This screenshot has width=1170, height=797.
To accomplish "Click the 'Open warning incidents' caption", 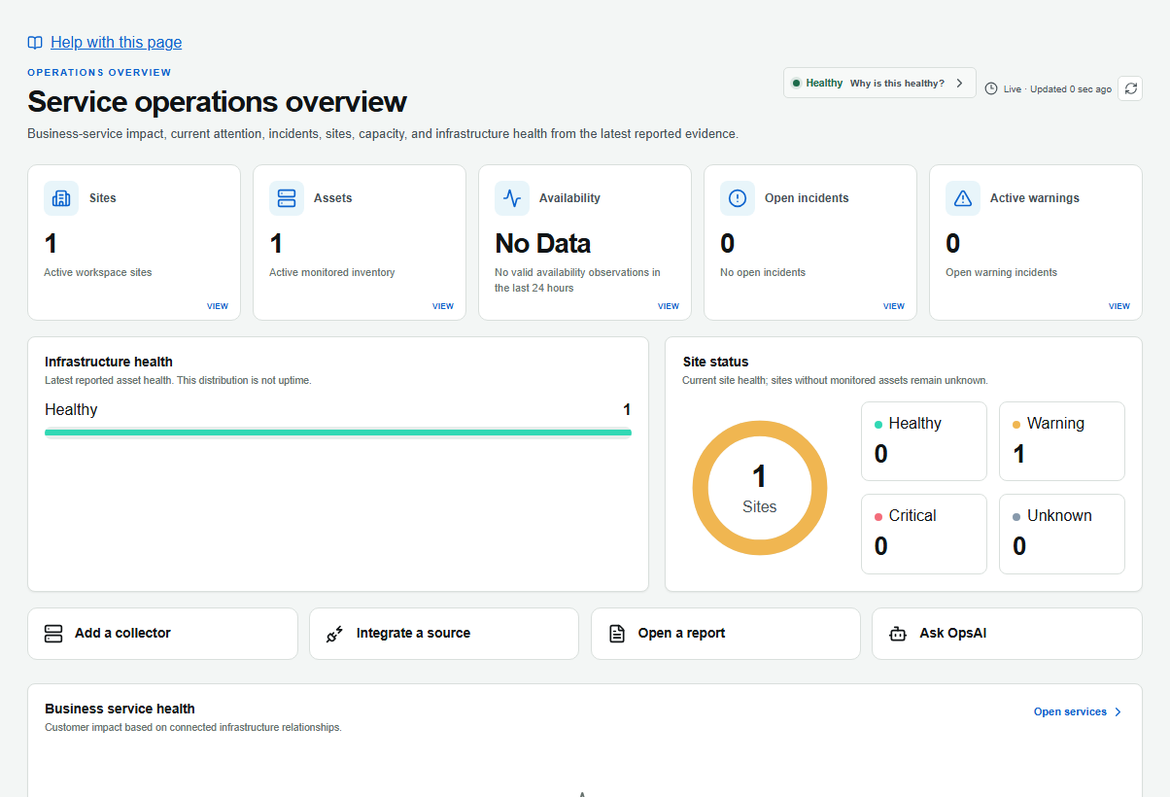I will (x=1002, y=273).
